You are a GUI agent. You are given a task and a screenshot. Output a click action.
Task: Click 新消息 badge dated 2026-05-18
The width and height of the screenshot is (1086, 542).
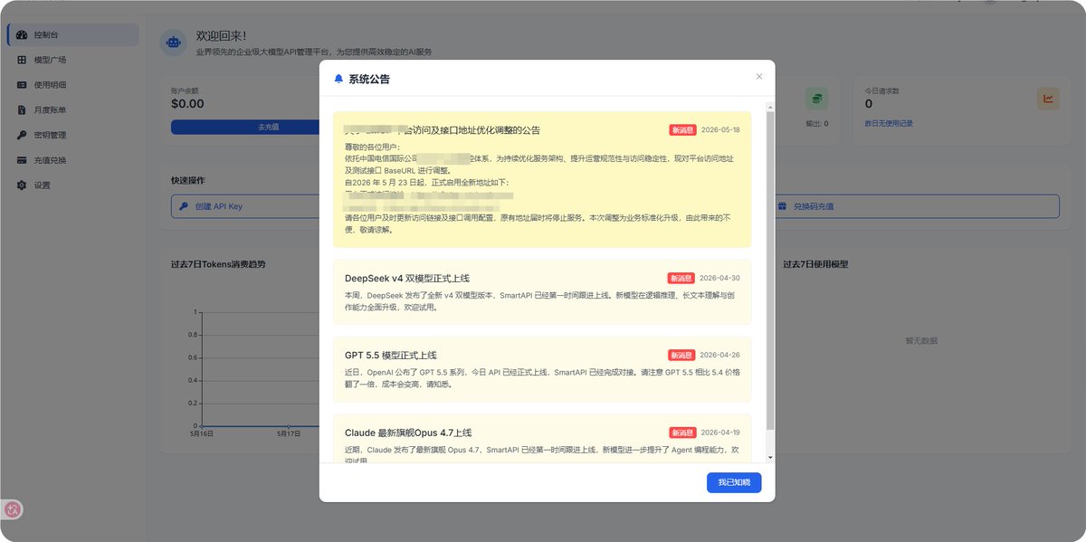(x=682, y=129)
